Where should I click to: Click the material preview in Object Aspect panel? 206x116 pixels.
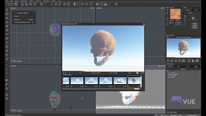pyautogui.click(x=175, y=14)
